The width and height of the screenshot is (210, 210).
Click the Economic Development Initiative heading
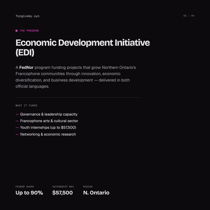pos(83,47)
